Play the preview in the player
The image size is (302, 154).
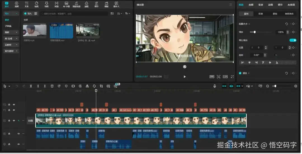(x=185, y=77)
